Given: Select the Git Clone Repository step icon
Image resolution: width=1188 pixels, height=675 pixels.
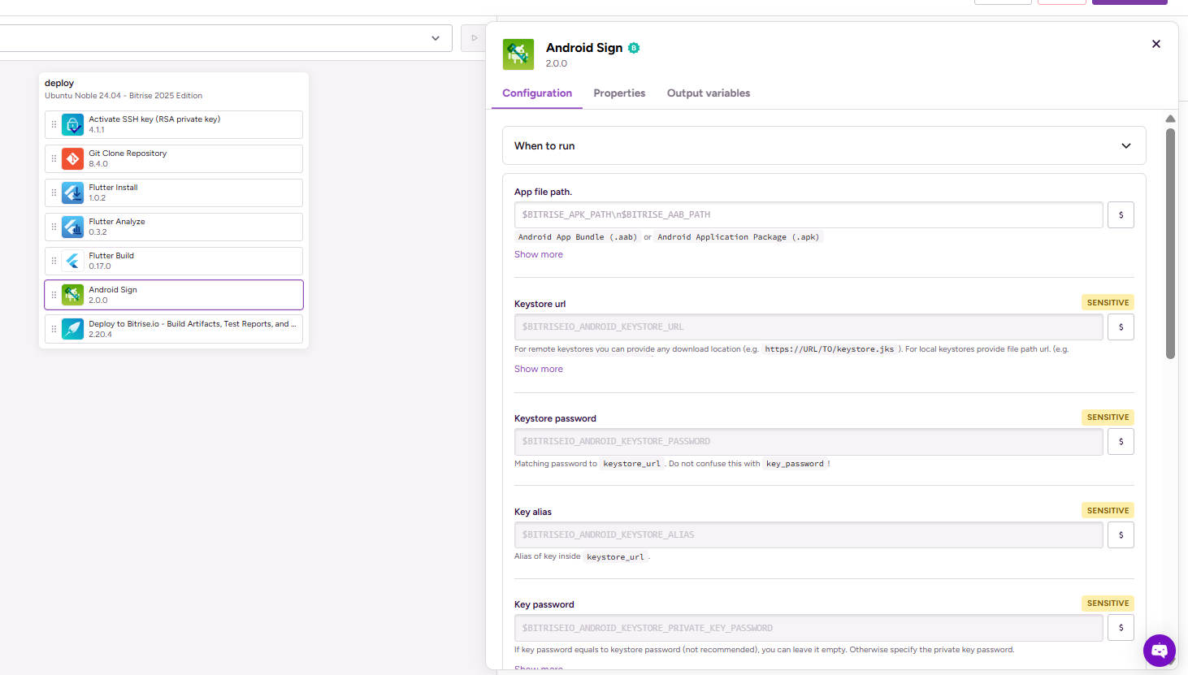Looking at the screenshot, I should click(72, 158).
